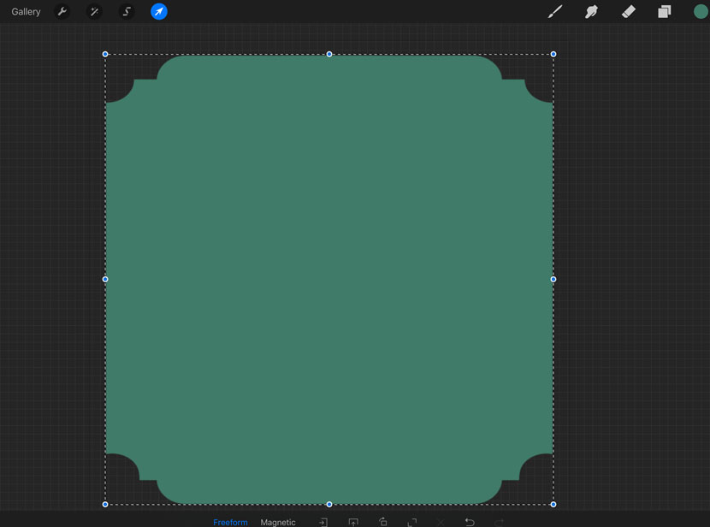Enable Magnetic transform snapping
Viewport: 710px width, 527px height.
point(278,522)
